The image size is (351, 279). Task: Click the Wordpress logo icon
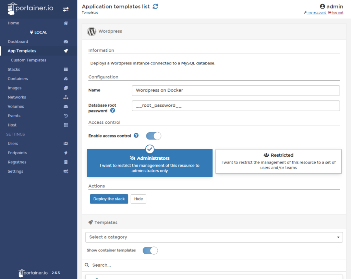(x=92, y=32)
